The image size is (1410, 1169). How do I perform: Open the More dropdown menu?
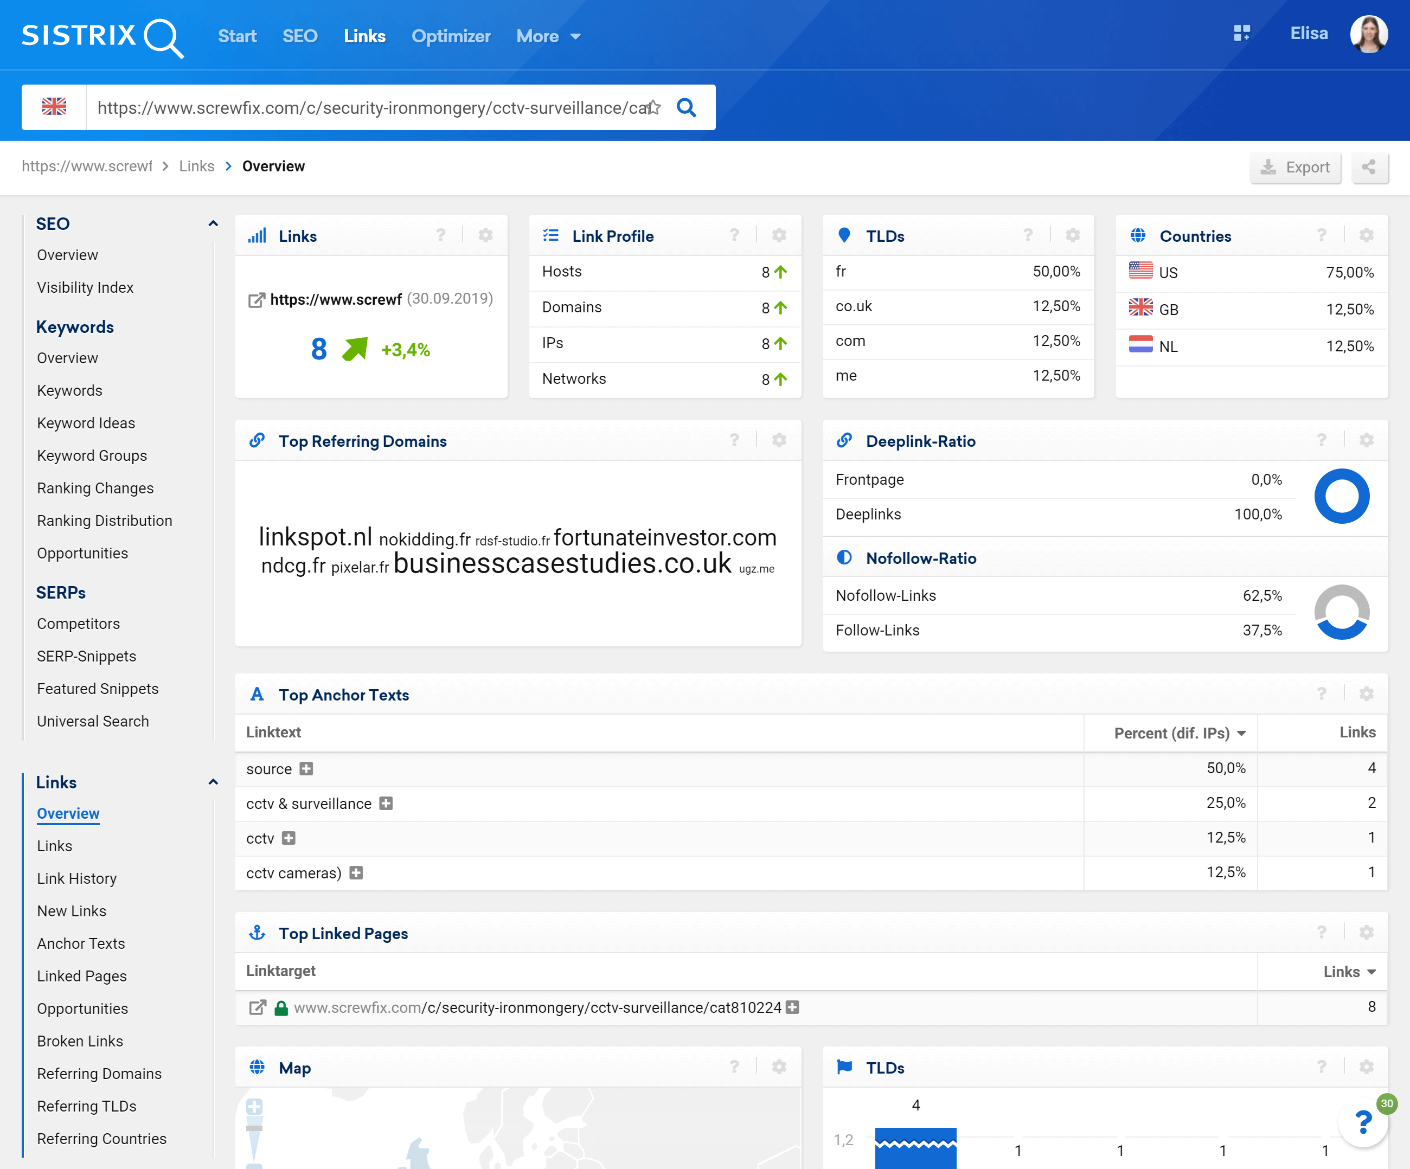pyautogui.click(x=549, y=36)
